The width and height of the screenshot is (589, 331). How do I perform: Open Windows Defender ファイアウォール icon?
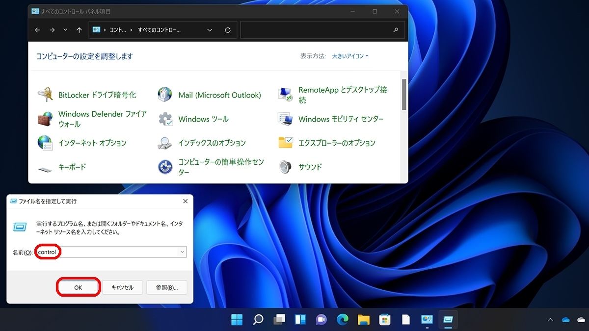(x=46, y=119)
